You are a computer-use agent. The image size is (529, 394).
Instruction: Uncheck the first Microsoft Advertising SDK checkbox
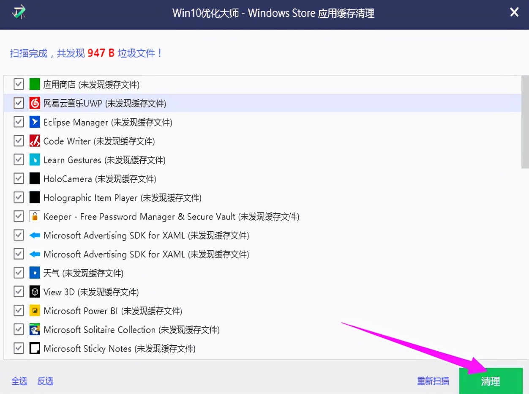pos(19,235)
